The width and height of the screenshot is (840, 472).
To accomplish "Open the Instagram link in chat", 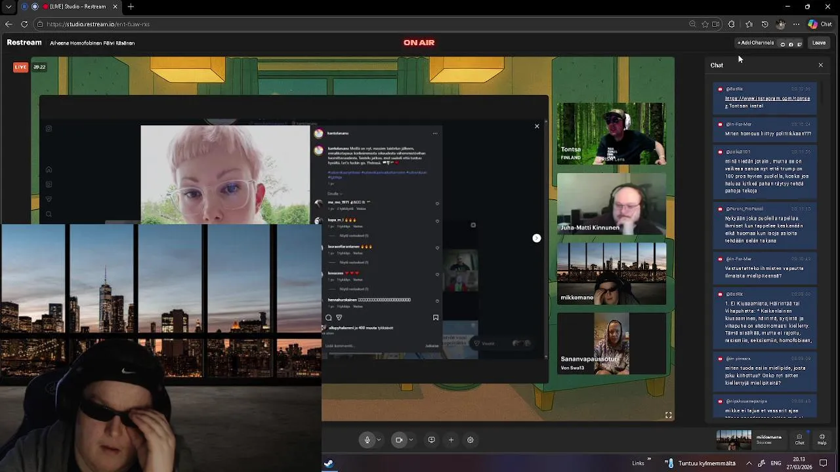I will 767,98.
